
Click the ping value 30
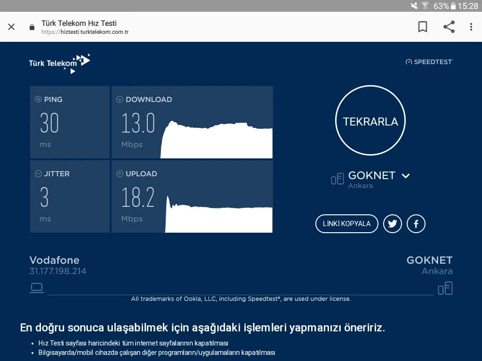(x=49, y=123)
